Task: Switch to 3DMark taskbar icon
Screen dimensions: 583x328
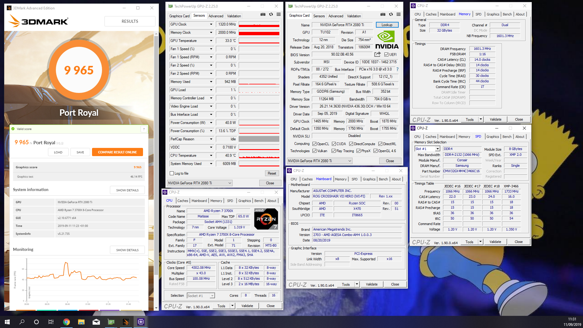Action: tap(126, 322)
